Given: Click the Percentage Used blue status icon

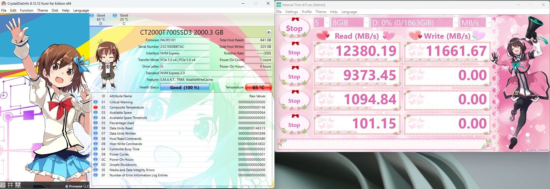Looking at the screenshot, I should click(96, 123).
